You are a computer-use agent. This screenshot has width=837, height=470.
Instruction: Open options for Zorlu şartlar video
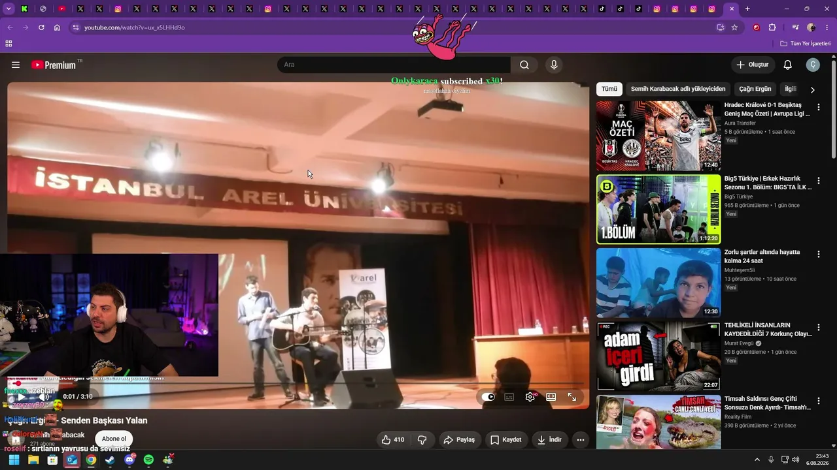(x=818, y=254)
